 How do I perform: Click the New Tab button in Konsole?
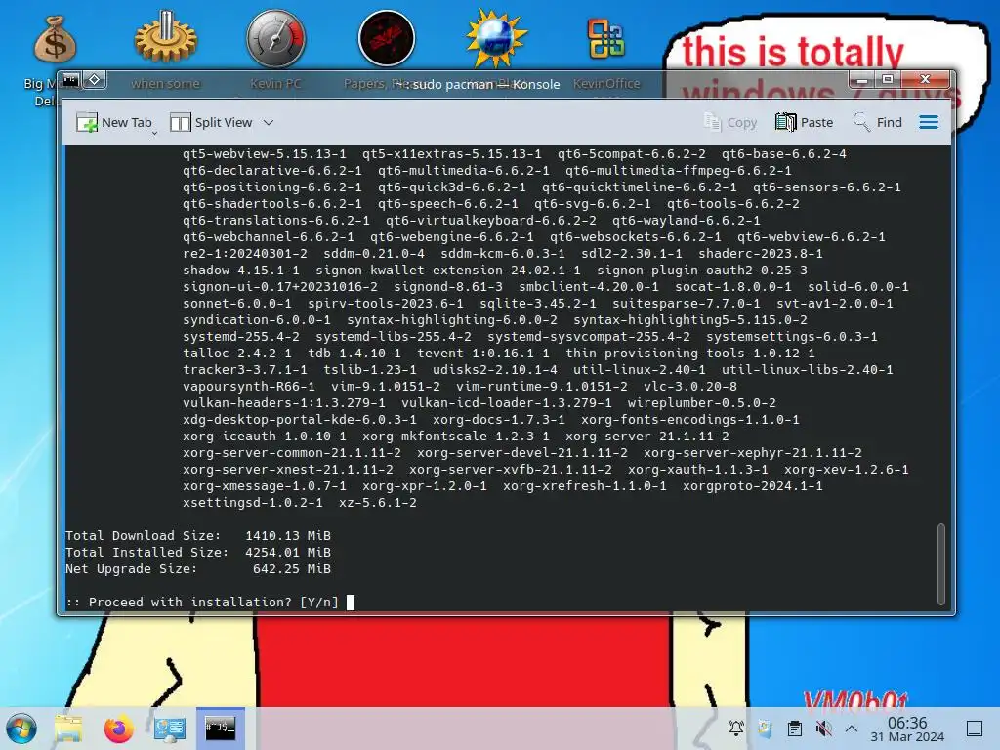click(x=113, y=122)
